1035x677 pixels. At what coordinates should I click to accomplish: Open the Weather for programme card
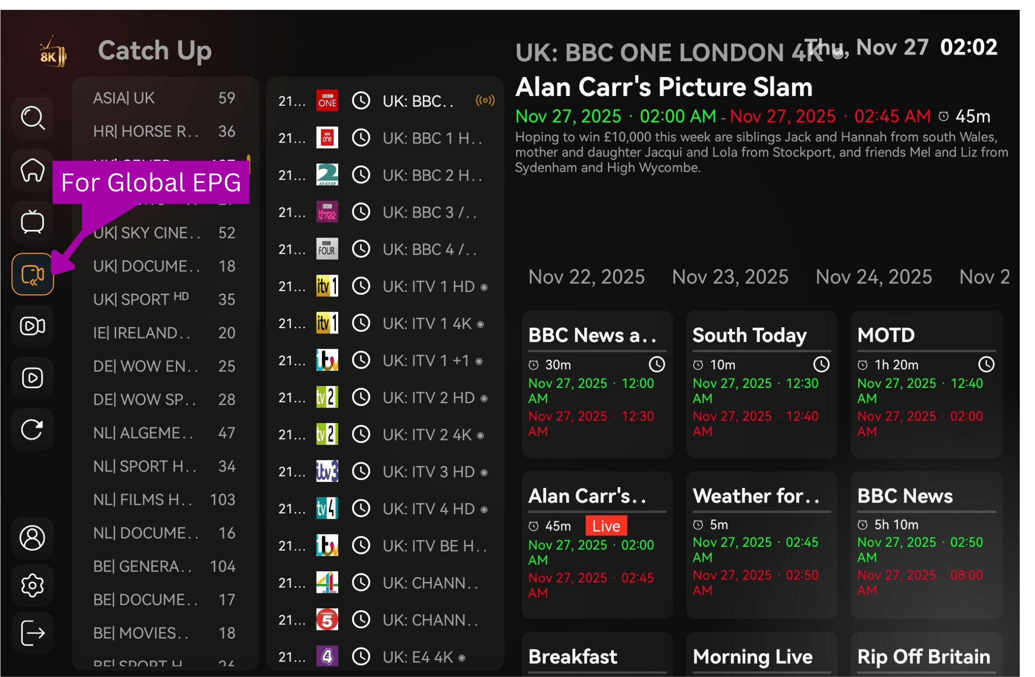click(x=762, y=545)
